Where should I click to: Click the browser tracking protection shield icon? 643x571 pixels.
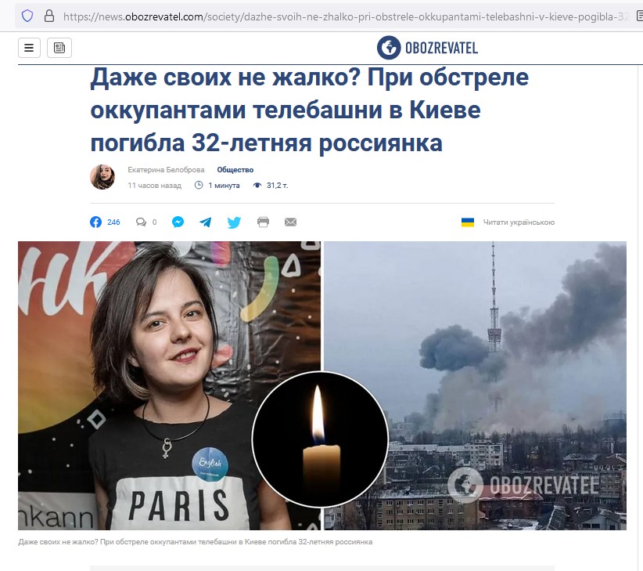27,16
